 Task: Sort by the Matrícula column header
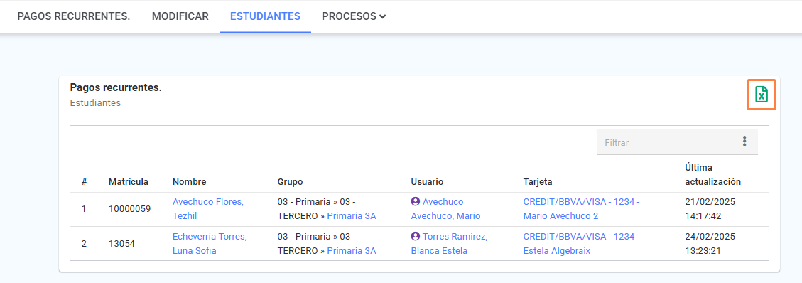coord(129,181)
